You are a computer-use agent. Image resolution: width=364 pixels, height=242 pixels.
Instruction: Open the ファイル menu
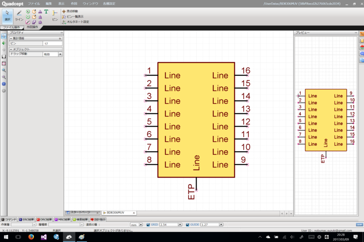(x=34, y=4)
